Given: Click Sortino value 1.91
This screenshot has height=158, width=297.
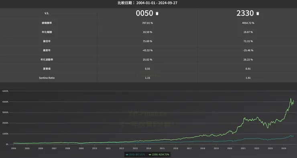Looking at the screenshot, I should tap(248, 78).
